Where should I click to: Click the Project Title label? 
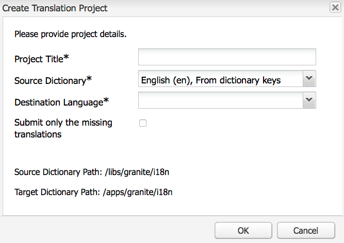pos(38,59)
